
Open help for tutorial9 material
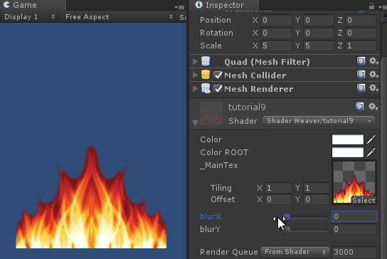pyautogui.click(x=359, y=107)
